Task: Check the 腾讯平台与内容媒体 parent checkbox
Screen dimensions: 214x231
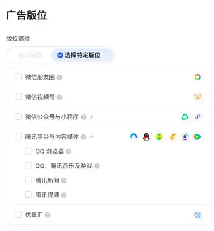Action: pos(18,136)
